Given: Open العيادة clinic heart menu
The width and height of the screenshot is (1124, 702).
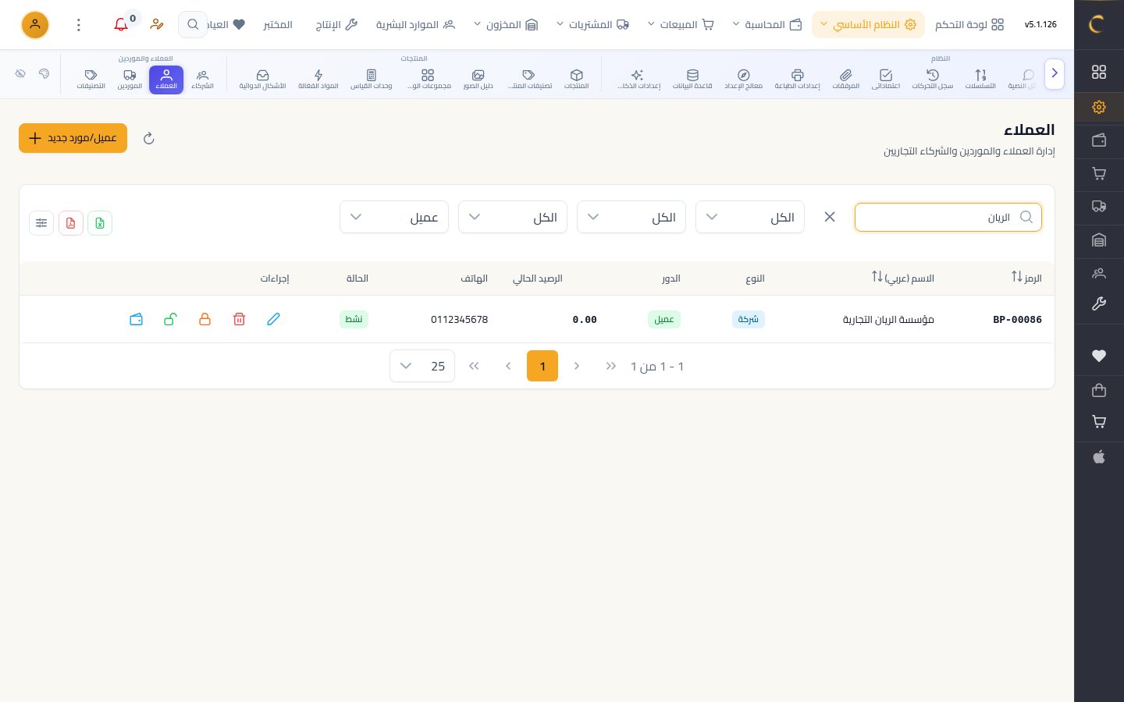Looking at the screenshot, I should click(226, 25).
